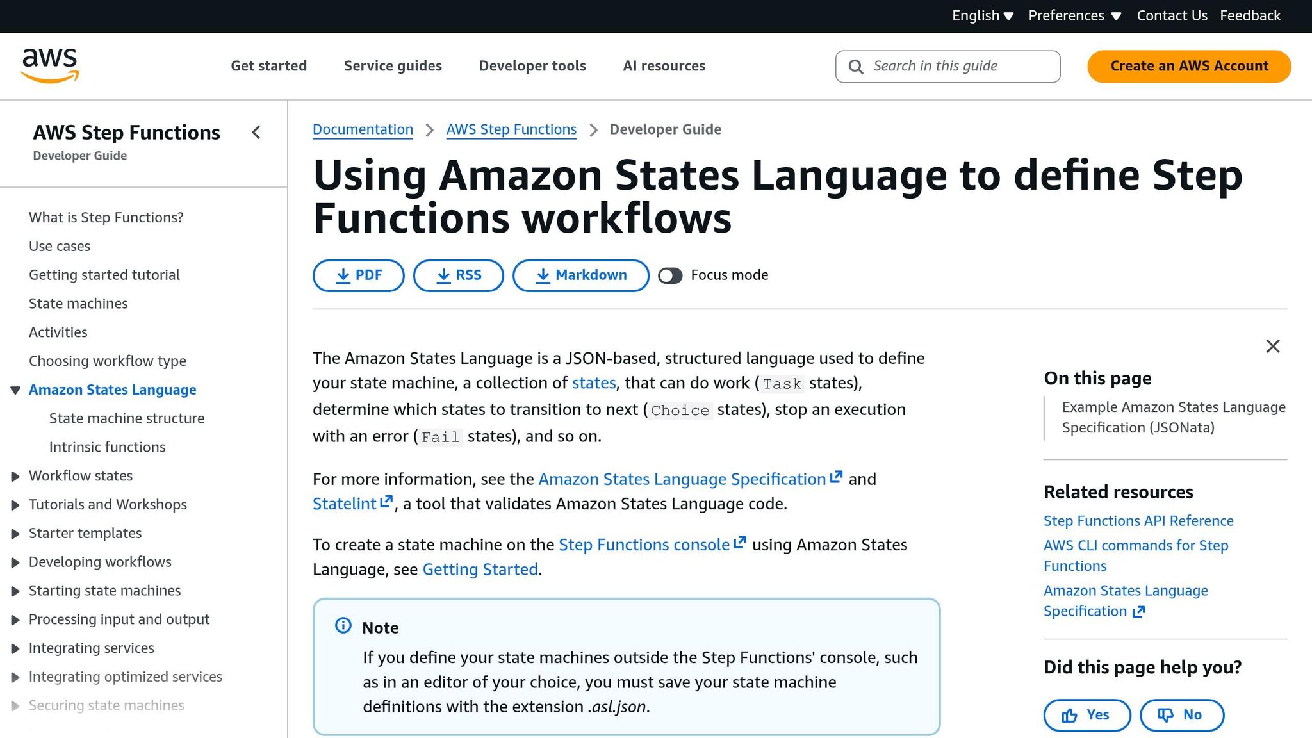The image size is (1312, 738).
Task: Expand Starting state machines section
Action: pyautogui.click(x=15, y=591)
